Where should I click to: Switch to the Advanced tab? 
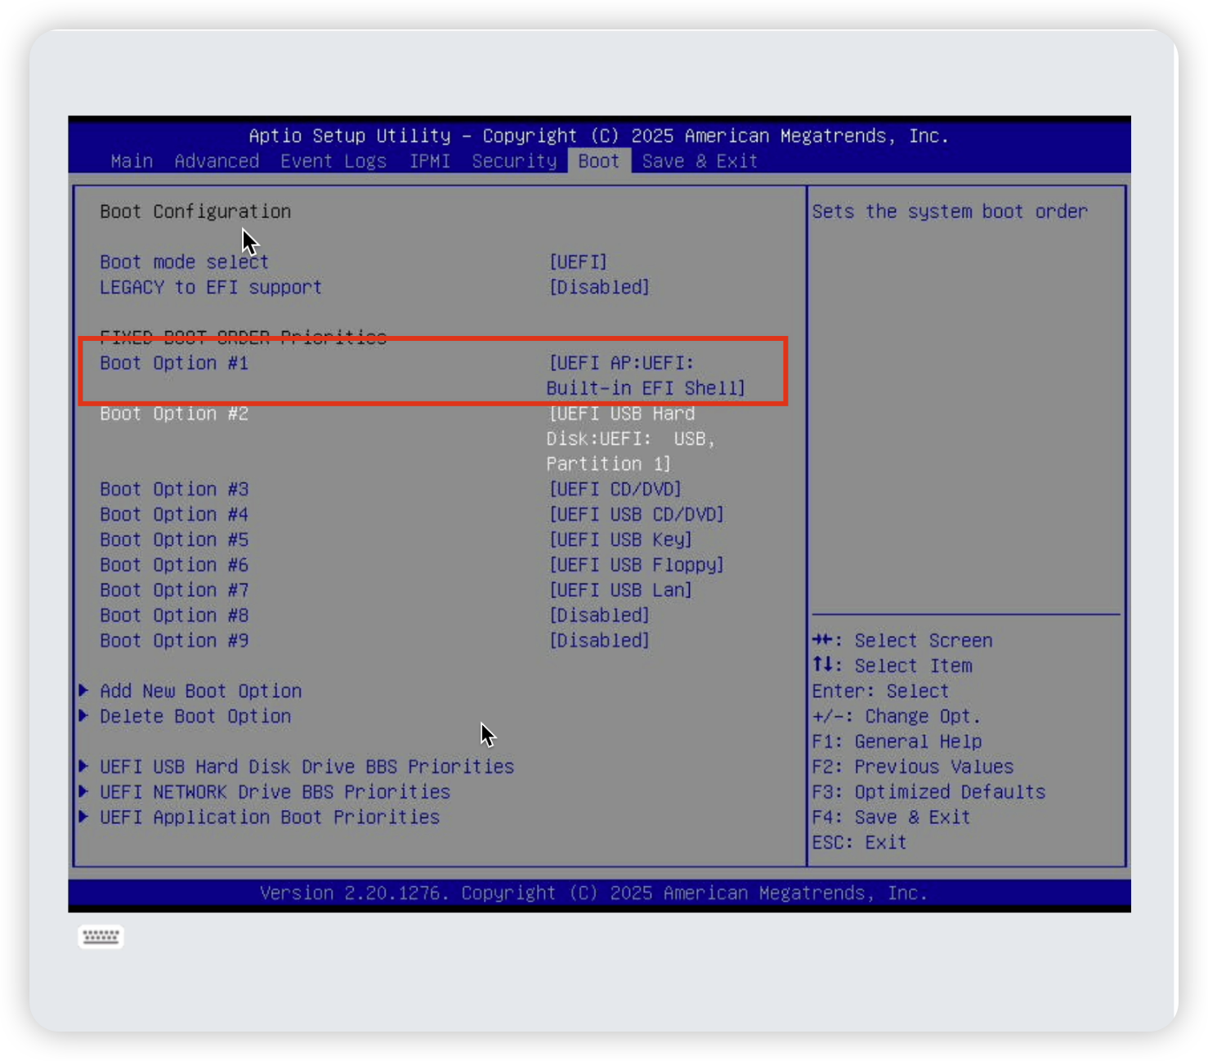pos(217,161)
